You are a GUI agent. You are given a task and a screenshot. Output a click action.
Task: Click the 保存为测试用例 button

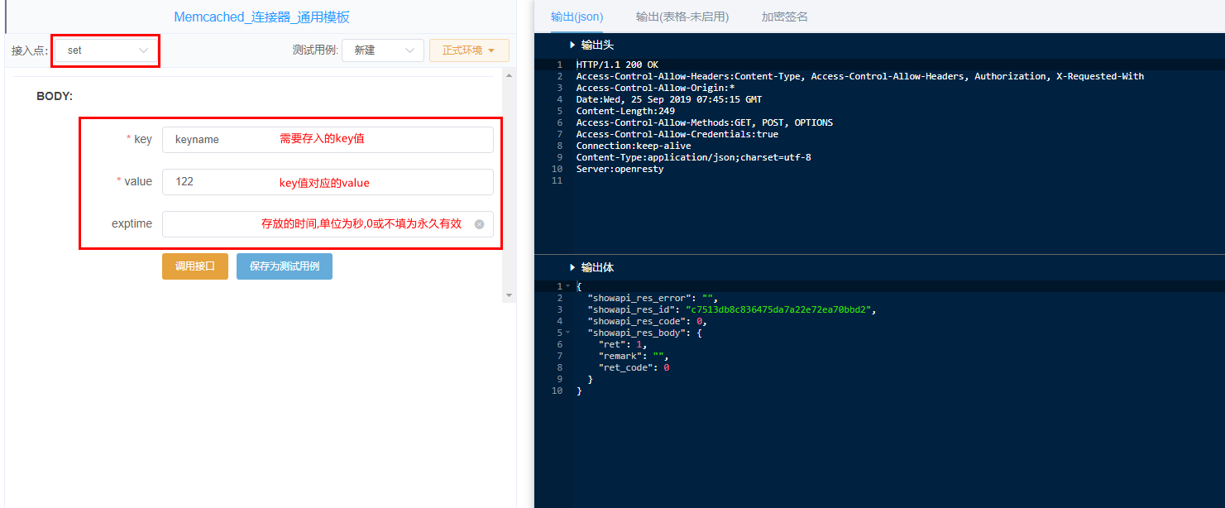tap(285, 266)
